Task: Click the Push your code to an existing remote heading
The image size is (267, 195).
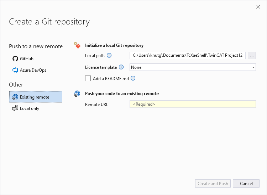Action: click(122, 94)
